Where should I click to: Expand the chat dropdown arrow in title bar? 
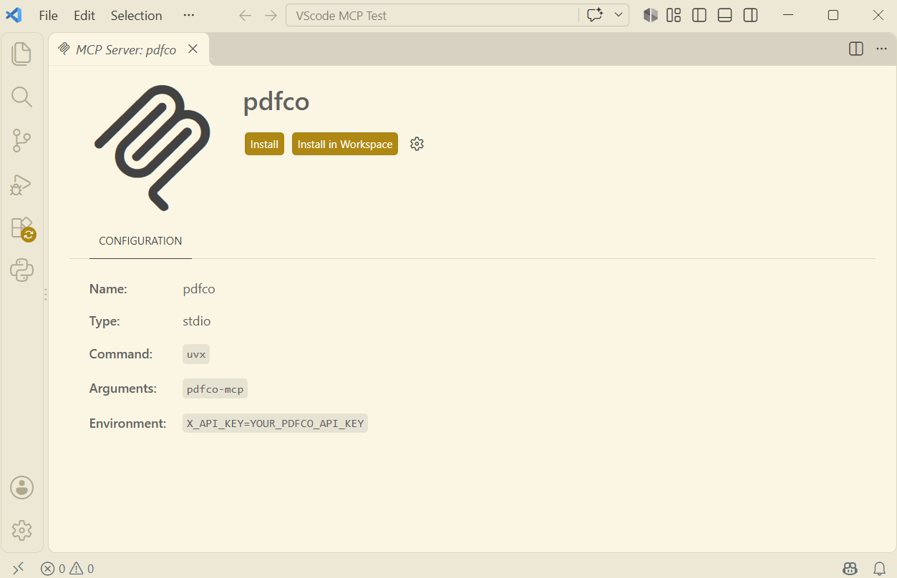point(619,15)
